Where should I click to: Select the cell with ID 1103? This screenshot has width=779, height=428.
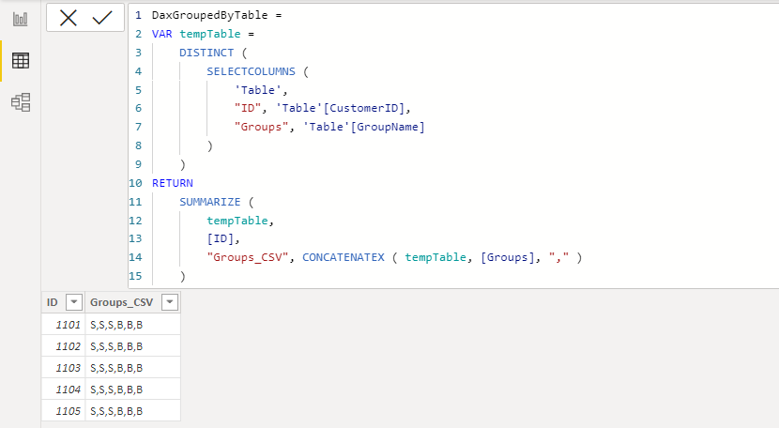coord(64,368)
